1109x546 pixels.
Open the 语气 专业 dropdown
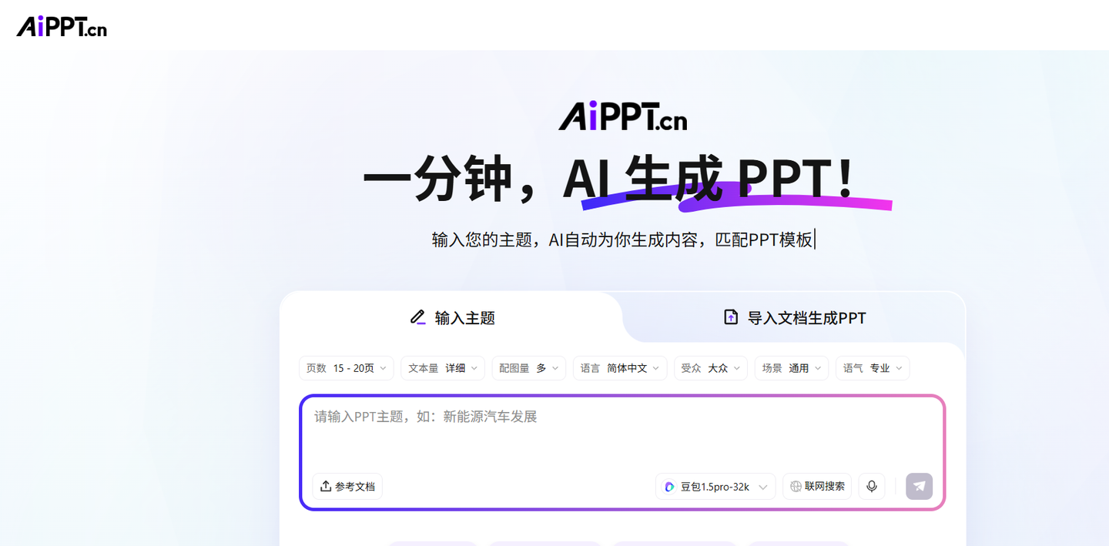pos(873,368)
